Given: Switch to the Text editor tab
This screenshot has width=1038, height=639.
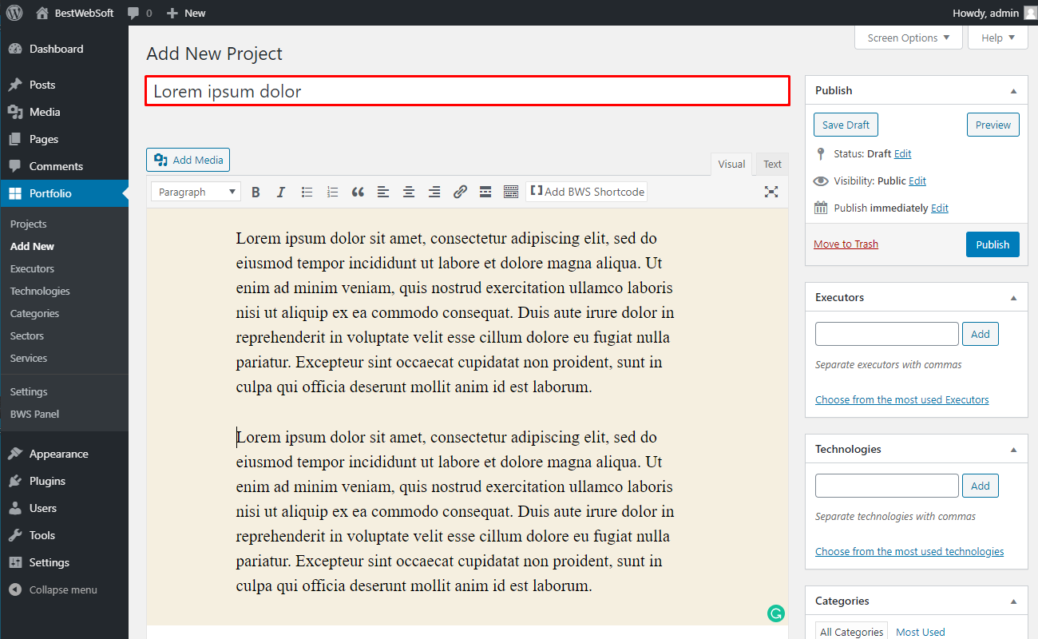Looking at the screenshot, I should 772,164.
